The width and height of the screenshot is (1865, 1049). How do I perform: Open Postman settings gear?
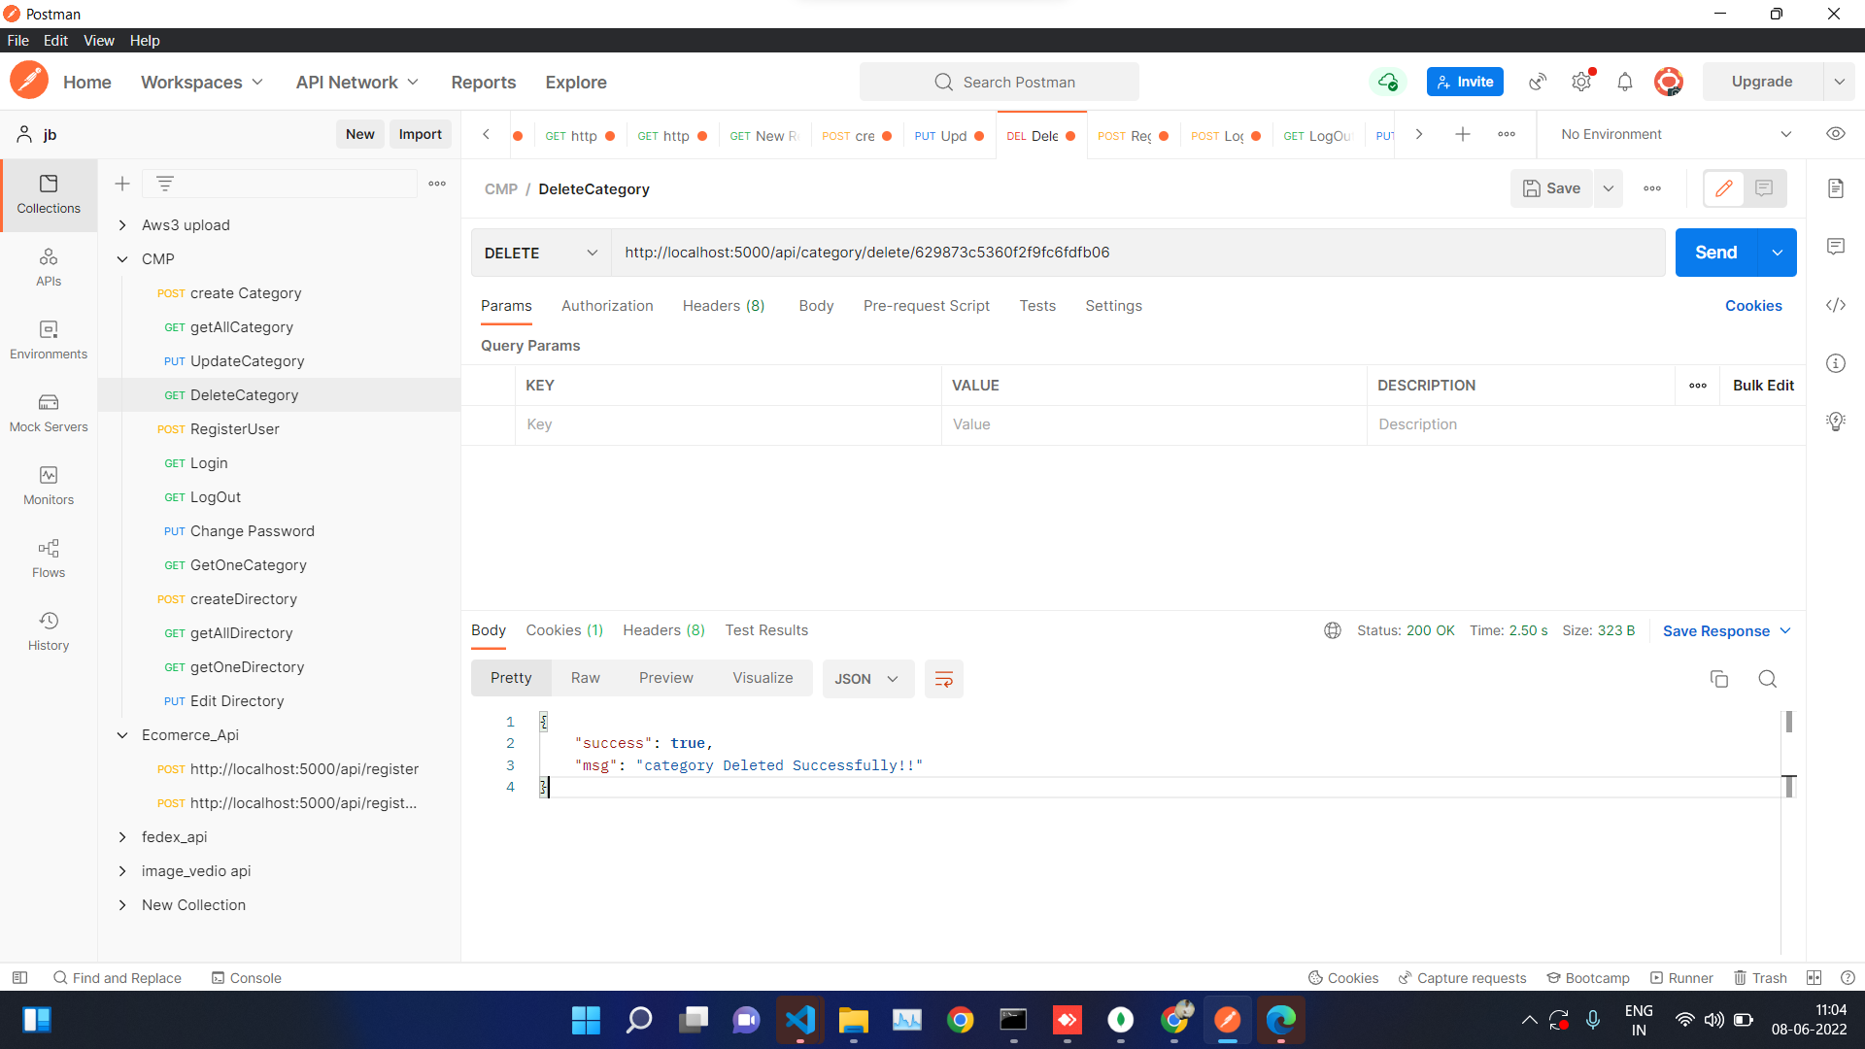(x=1581, y=82)
